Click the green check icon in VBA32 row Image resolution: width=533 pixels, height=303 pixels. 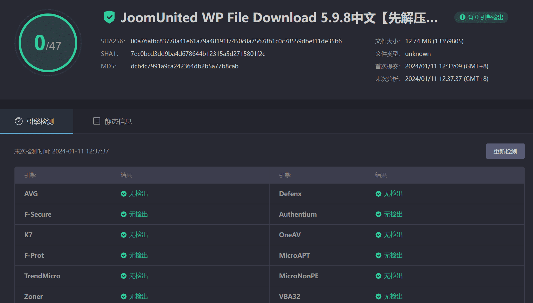tap(378, 297)
